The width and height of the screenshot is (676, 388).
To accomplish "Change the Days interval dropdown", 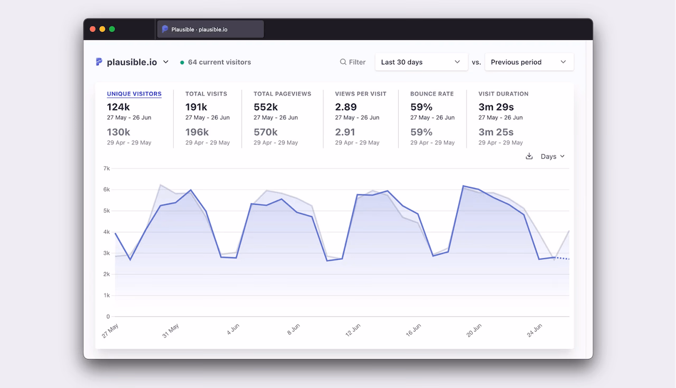I will click(x=553, y=156).
